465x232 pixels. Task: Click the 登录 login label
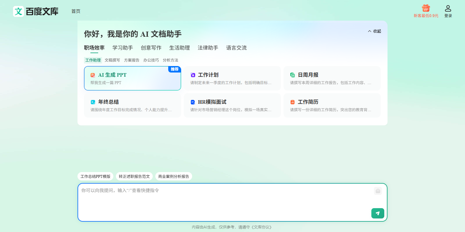coord(448,16)
